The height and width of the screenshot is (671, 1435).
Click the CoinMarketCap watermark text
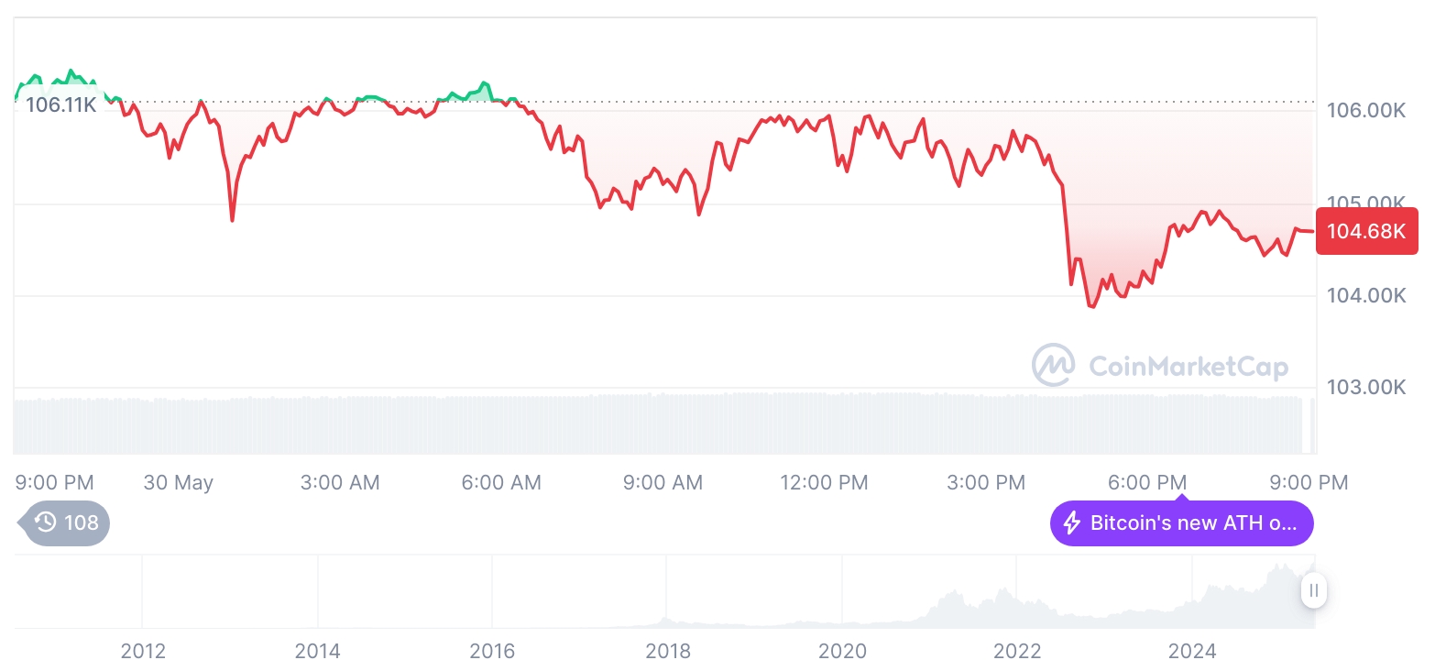[x=1189, y=367]
